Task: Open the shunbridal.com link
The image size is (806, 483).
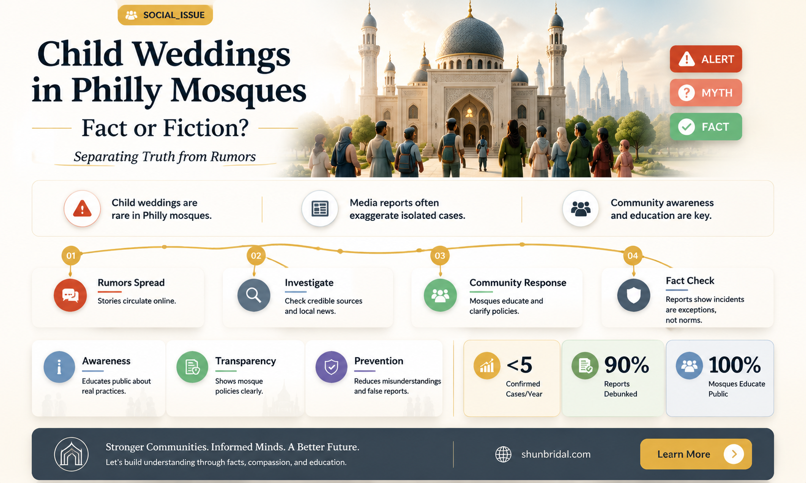Action: click(556, 454)
